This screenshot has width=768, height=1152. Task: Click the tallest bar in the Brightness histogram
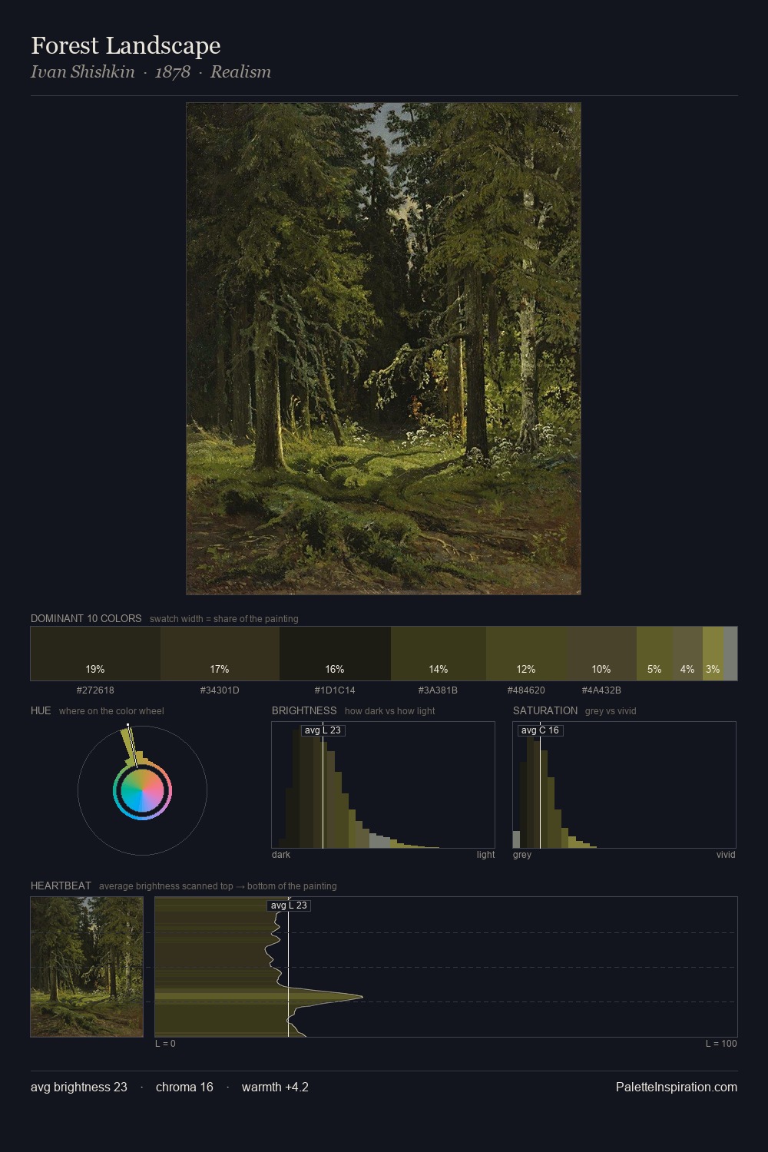[x=304, y=786]
